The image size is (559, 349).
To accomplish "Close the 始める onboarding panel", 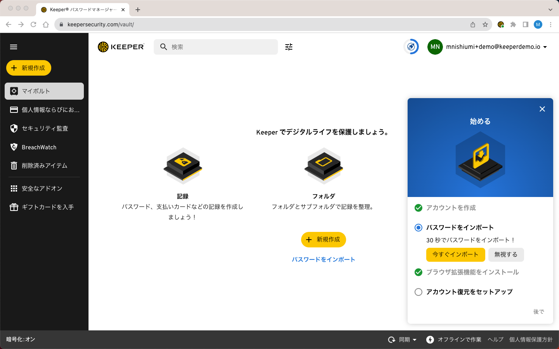I will [542, 109].
